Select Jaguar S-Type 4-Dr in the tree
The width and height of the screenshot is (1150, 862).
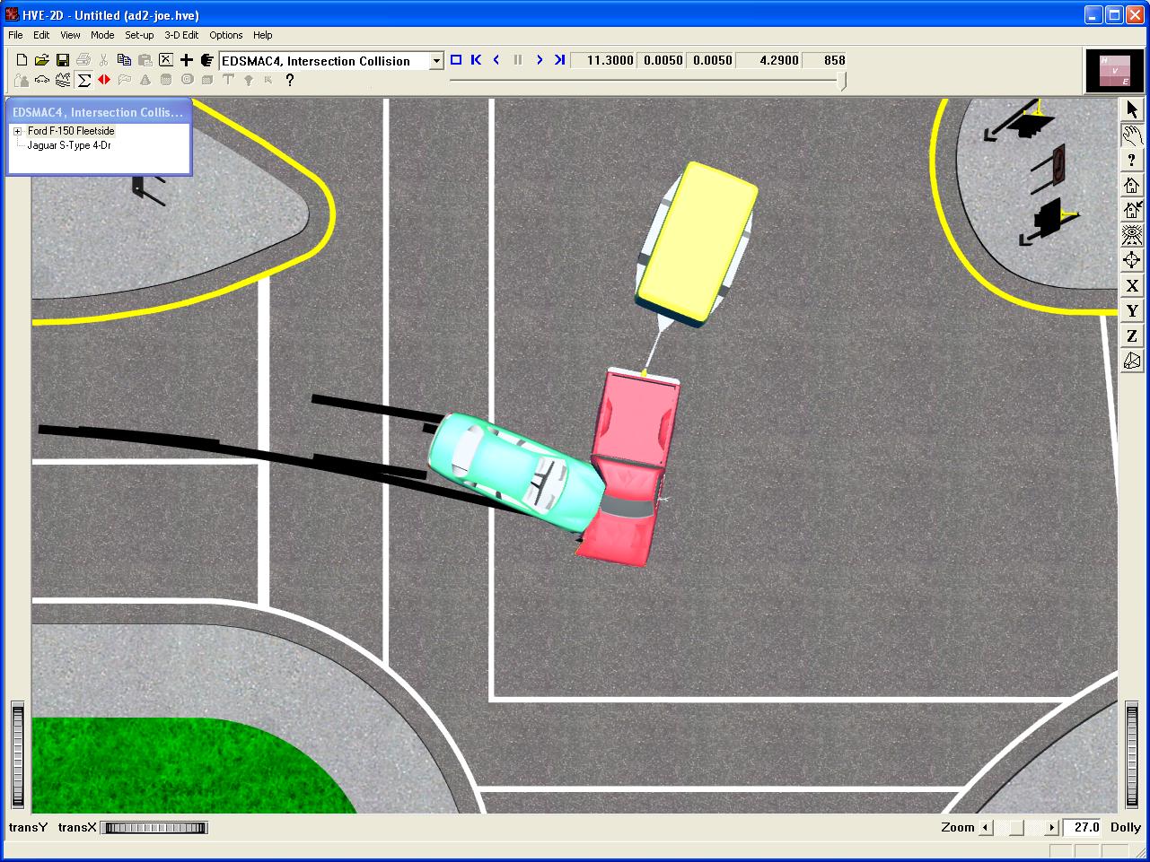[69, 145]
